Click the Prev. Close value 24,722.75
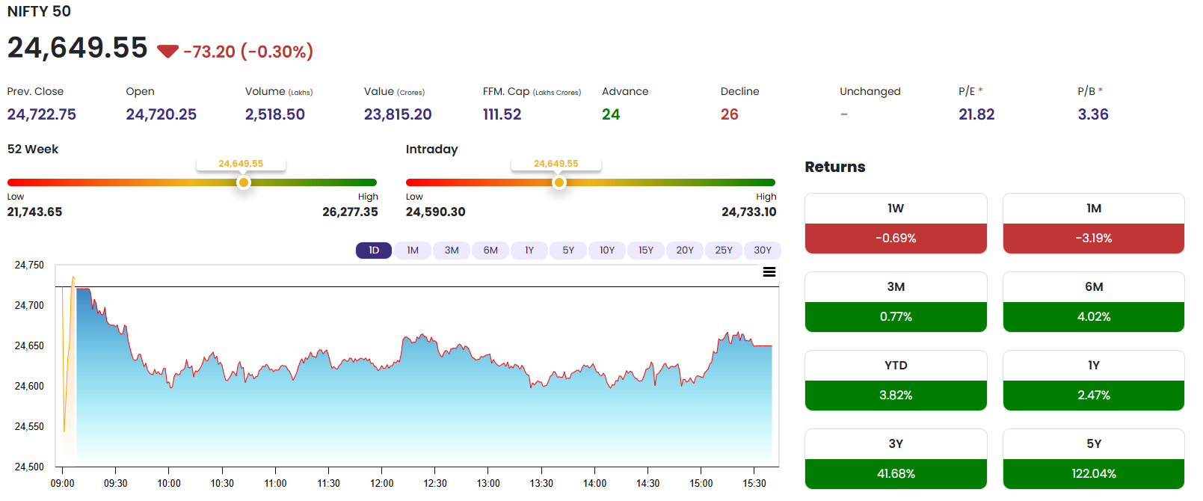Viewport: 1203px width, 501px height. click(x=42, y=114)
